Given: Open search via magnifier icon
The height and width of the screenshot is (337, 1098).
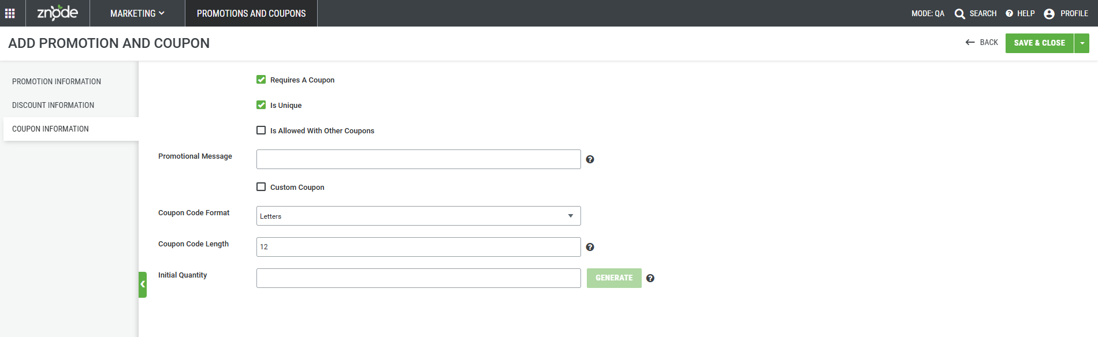Looking at the screenshot, I should [x=960, y=14].
